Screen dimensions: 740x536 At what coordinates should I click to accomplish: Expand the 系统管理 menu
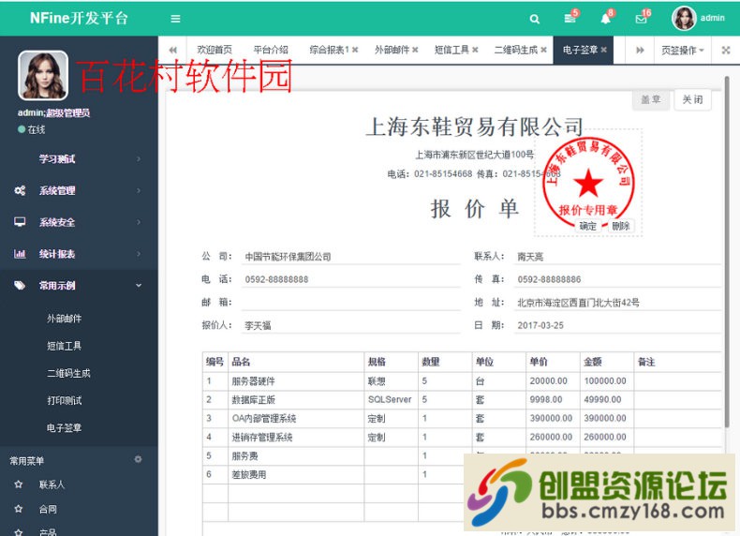[79, 191]
